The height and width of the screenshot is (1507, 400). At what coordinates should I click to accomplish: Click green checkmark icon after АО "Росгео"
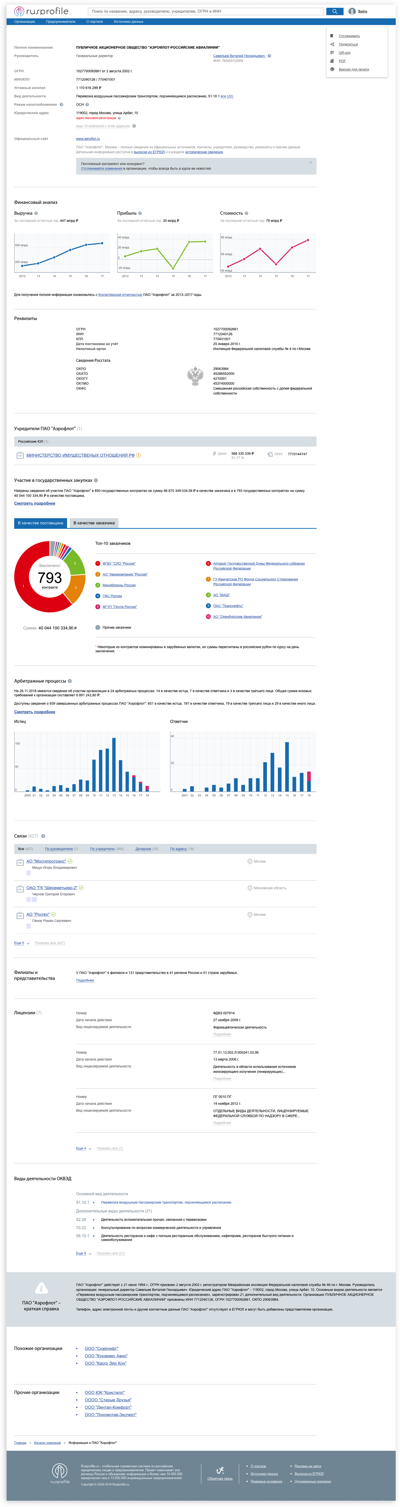point(54,914)
